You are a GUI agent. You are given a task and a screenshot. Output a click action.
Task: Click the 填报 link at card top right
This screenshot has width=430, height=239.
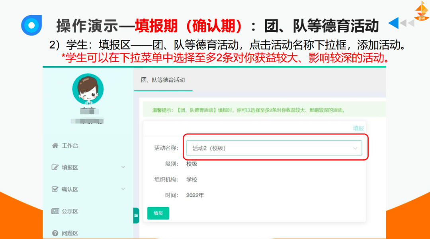(x=358, y=128)
